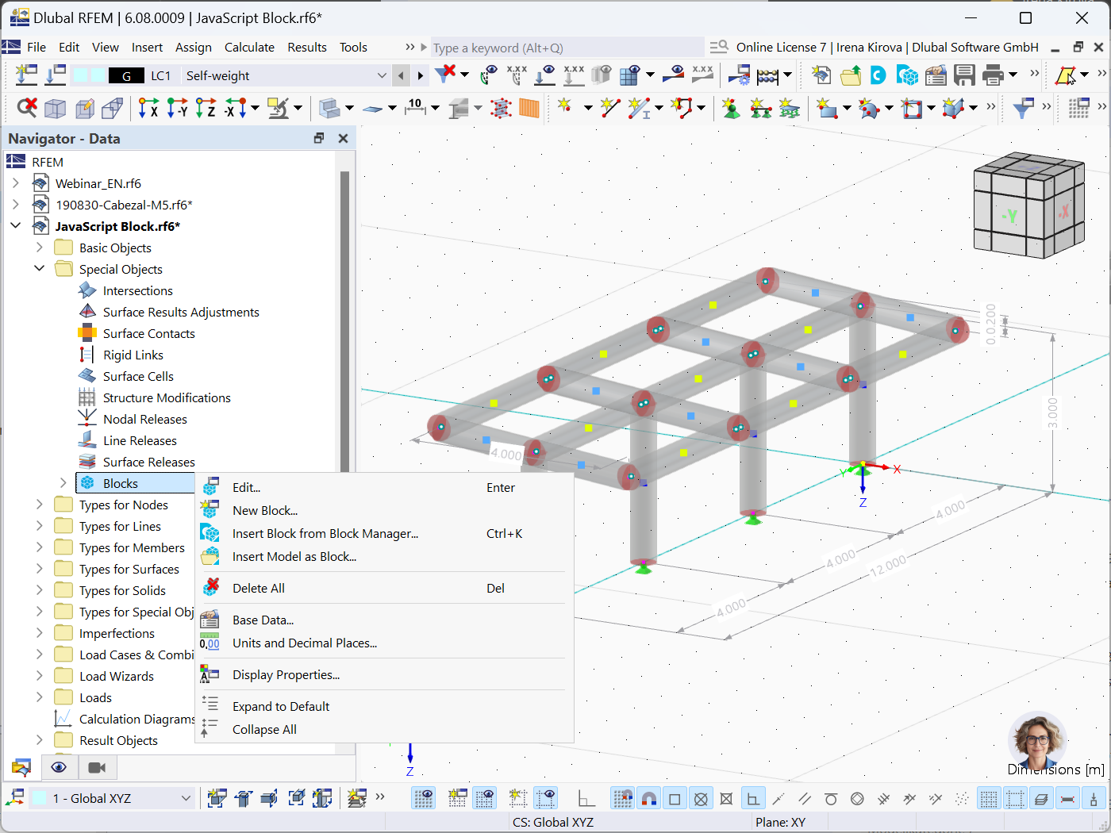This screenshot has width=1111, height=833.
Task: Click the black G visibility swatch in toolbar
Action: (125, 75)
